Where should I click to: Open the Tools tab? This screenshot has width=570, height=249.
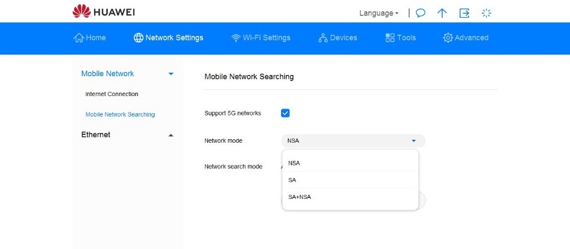pos(401,38)
